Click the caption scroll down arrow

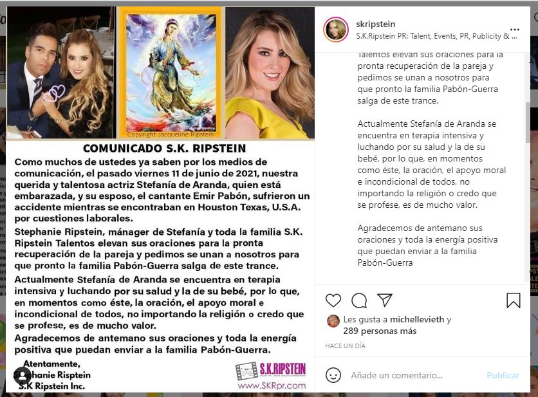pos(528,270)
